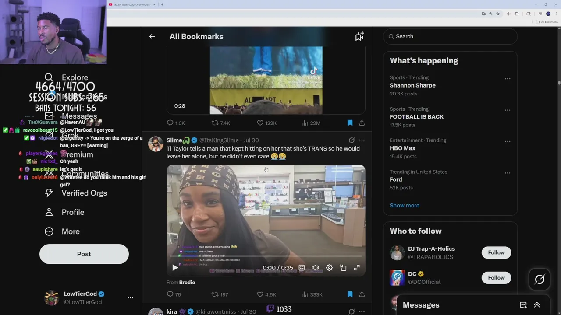View analytics for the 22M views post

click(x=311, y=123)
